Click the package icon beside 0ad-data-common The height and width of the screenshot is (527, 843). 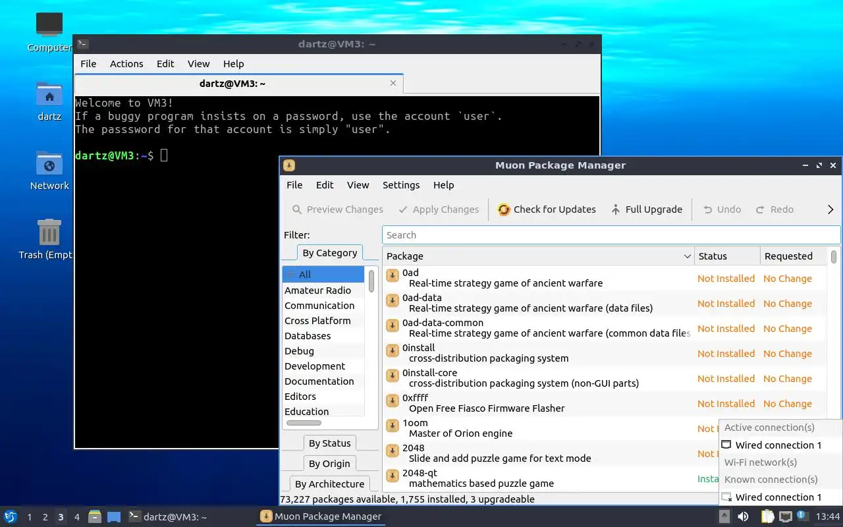point(393,325)
